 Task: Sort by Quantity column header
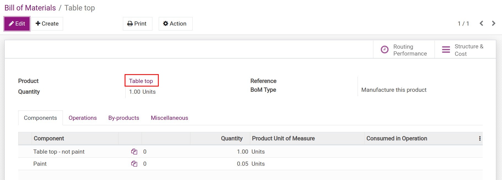point(220,139)
